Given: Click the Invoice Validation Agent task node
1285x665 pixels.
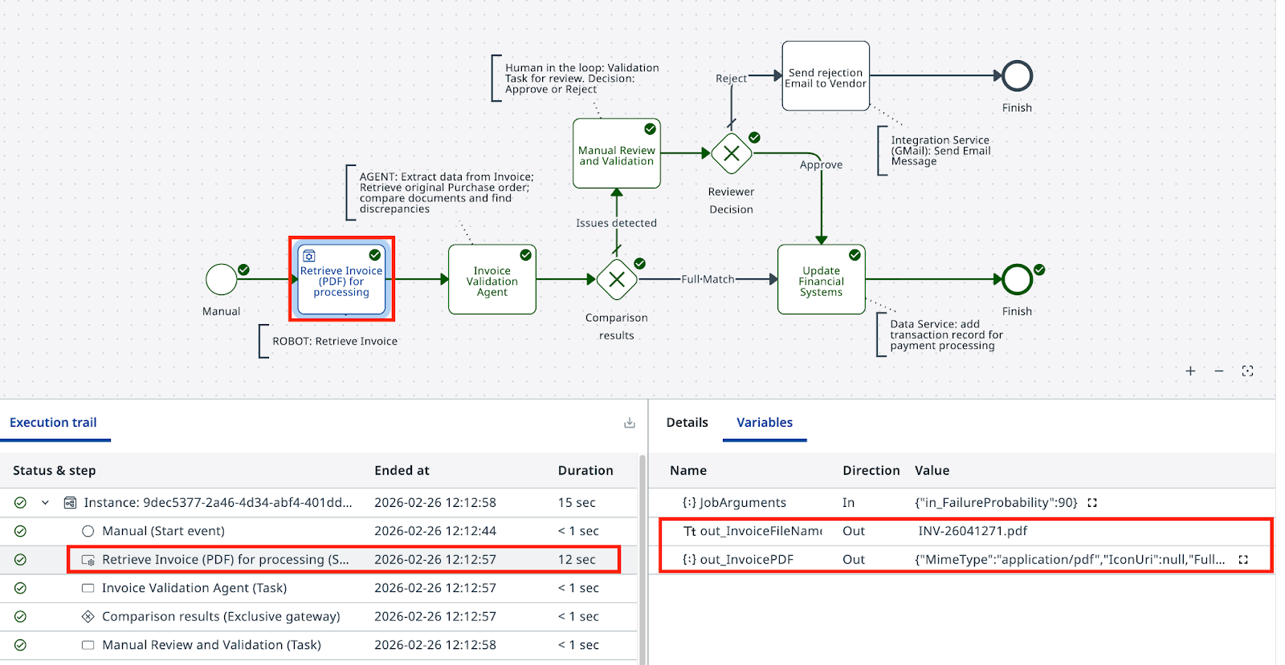Looking at the screenshot, I should click(x=492, y=279).
